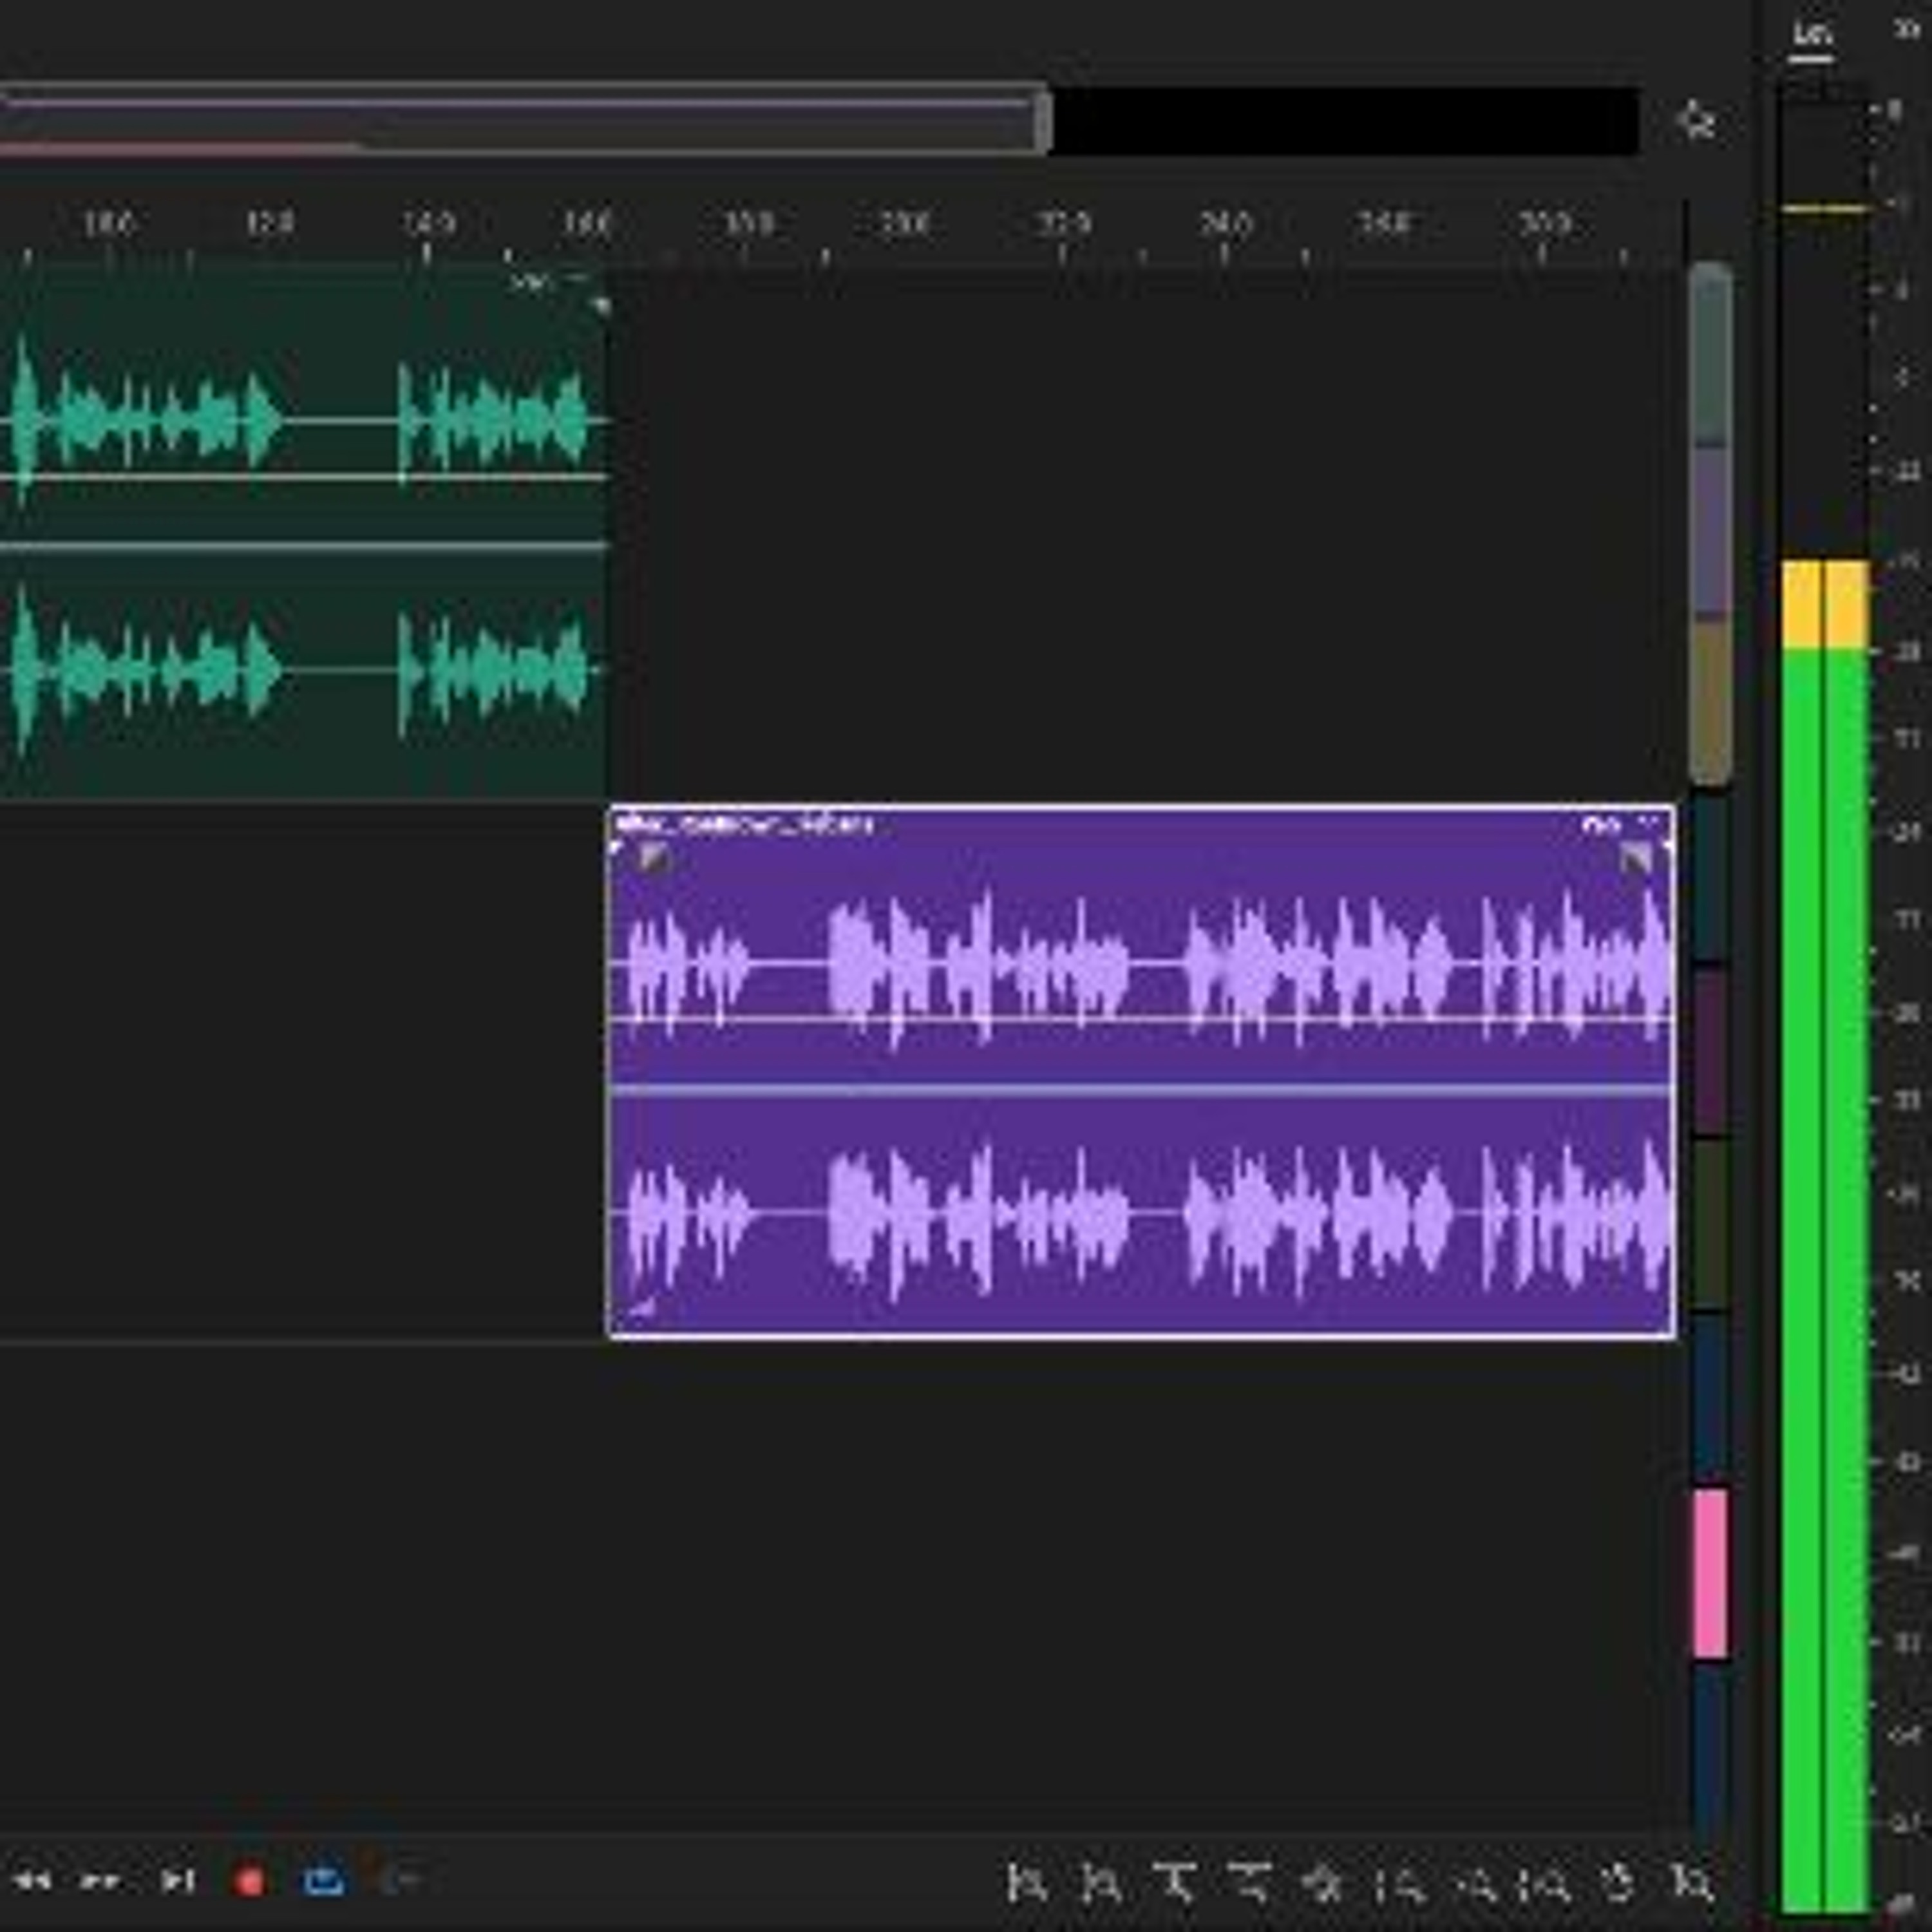Click the dark purple track color block
The image size is (1932, 1932).
1710,1050
